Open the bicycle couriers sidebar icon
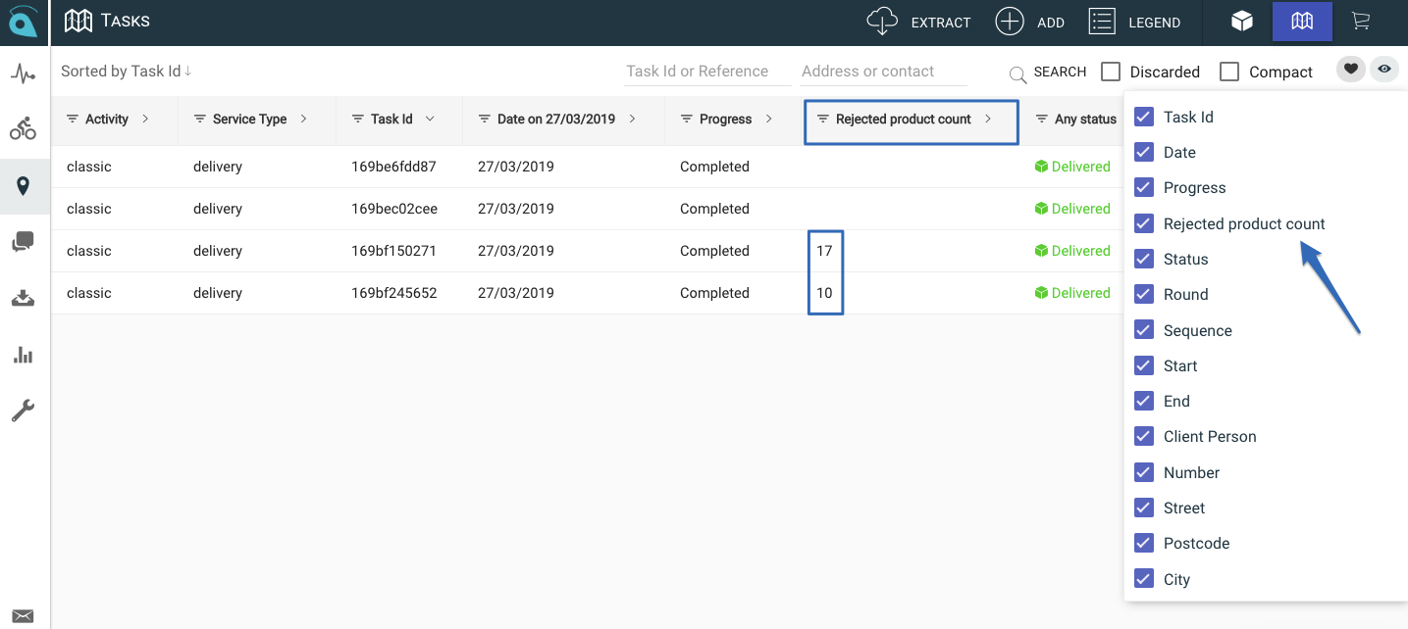This screenshot has height=629, width=1408. click(x=24, y=128)
